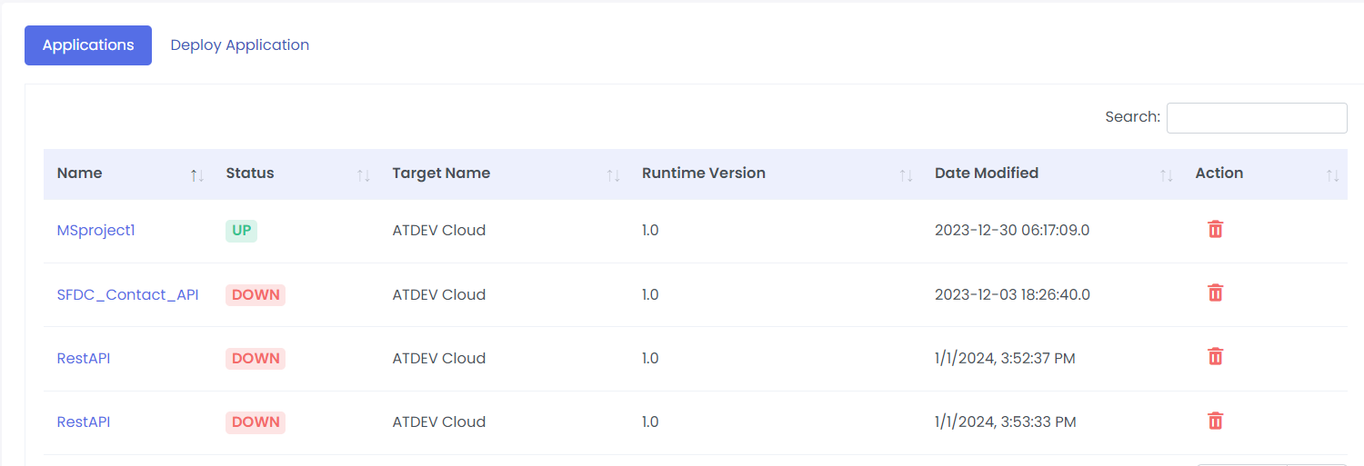The image size is (1364, 466).
Task: Switch to the Applications tab
Action: (x=88, y=45)
